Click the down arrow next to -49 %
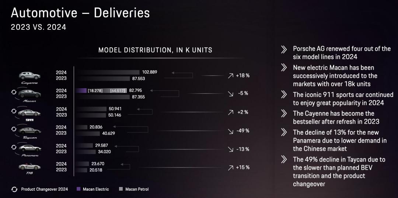Viewport: 398px width, 198px height. [x=230, y=131]
